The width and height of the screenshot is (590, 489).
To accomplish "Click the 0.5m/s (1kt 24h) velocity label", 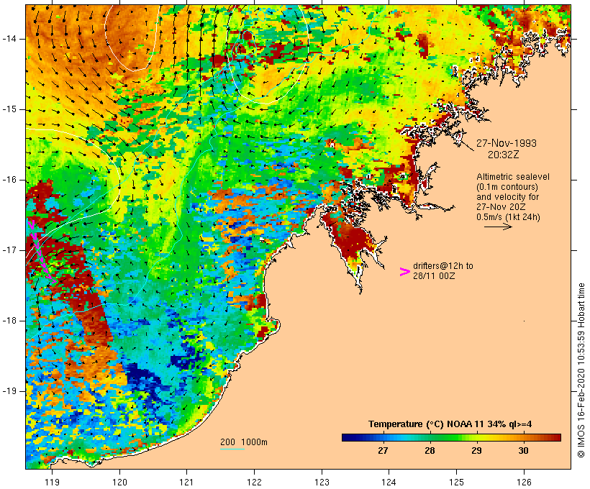I will click(x=508, y=217).
